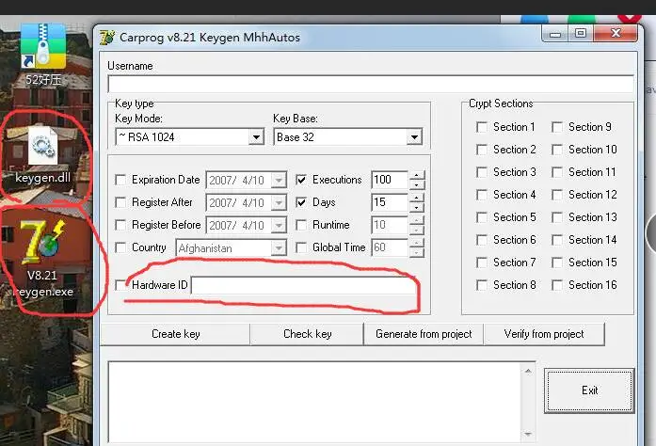Viewport: 656px width, 446px height.
Task: Increase the Days value with up arrow
Action: click(x=416, y=198)
